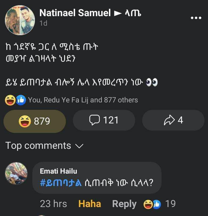Reply to Emati Hailu's comment
The image size is (208, 216).
(x=124, y=204)
